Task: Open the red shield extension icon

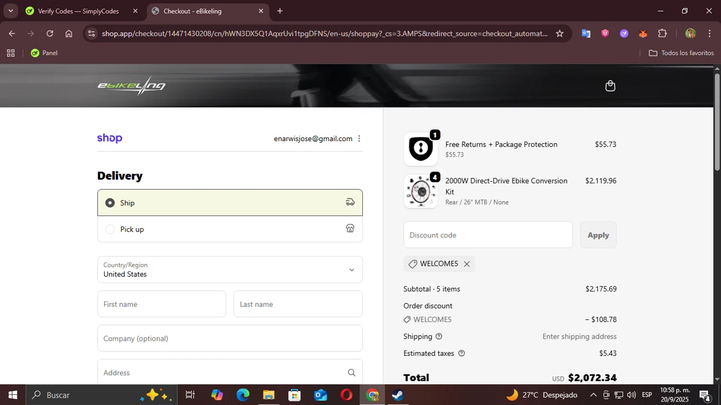Action: (x=605, y=34)
